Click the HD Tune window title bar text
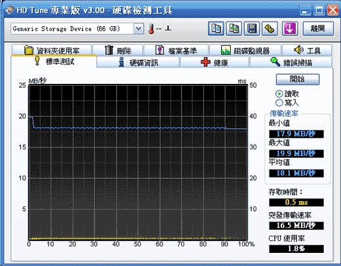This screenshot has width=341, height=266. pyautogui.click(x=94, y=10)
